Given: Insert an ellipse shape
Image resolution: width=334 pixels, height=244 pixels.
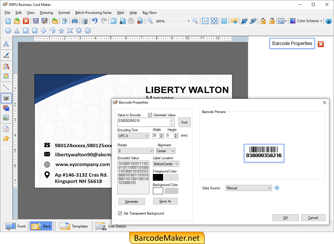Looking at the screenshot, I should coord(8,31).
